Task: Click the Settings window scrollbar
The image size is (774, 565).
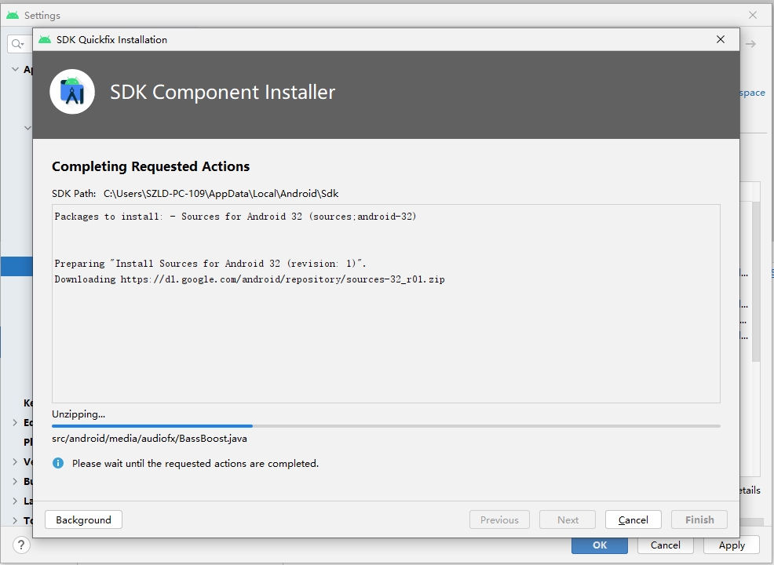Action: tap(756, 281)
